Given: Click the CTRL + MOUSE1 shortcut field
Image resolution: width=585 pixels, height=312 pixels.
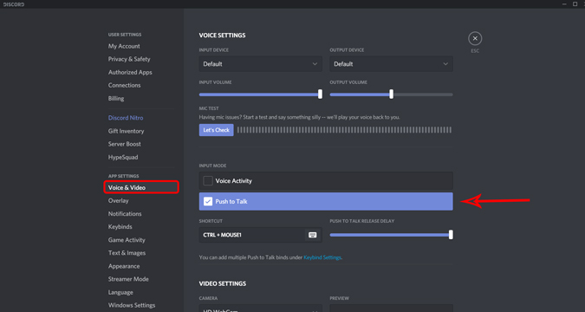Looking at the screenshot, I should 260,235.
